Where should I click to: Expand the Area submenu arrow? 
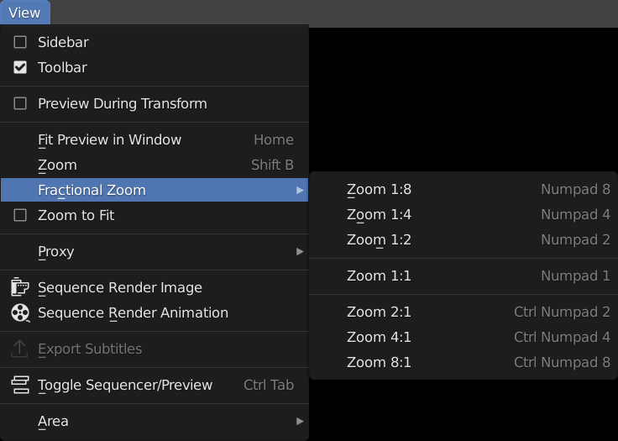point(300,422)
